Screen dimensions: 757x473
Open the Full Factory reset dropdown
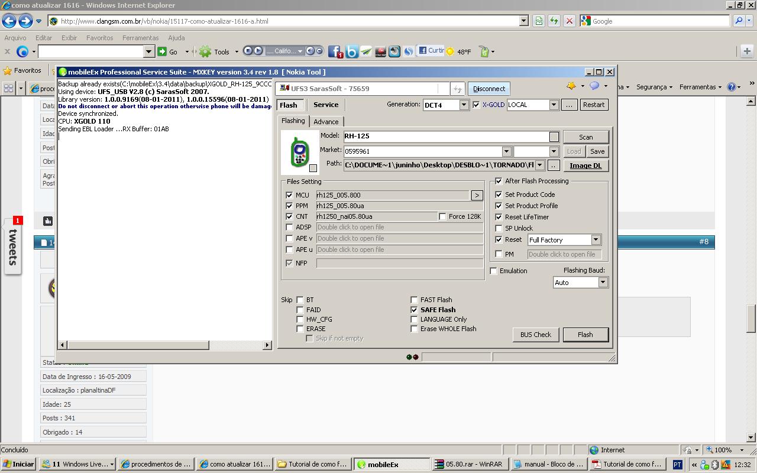pos(596,240)
